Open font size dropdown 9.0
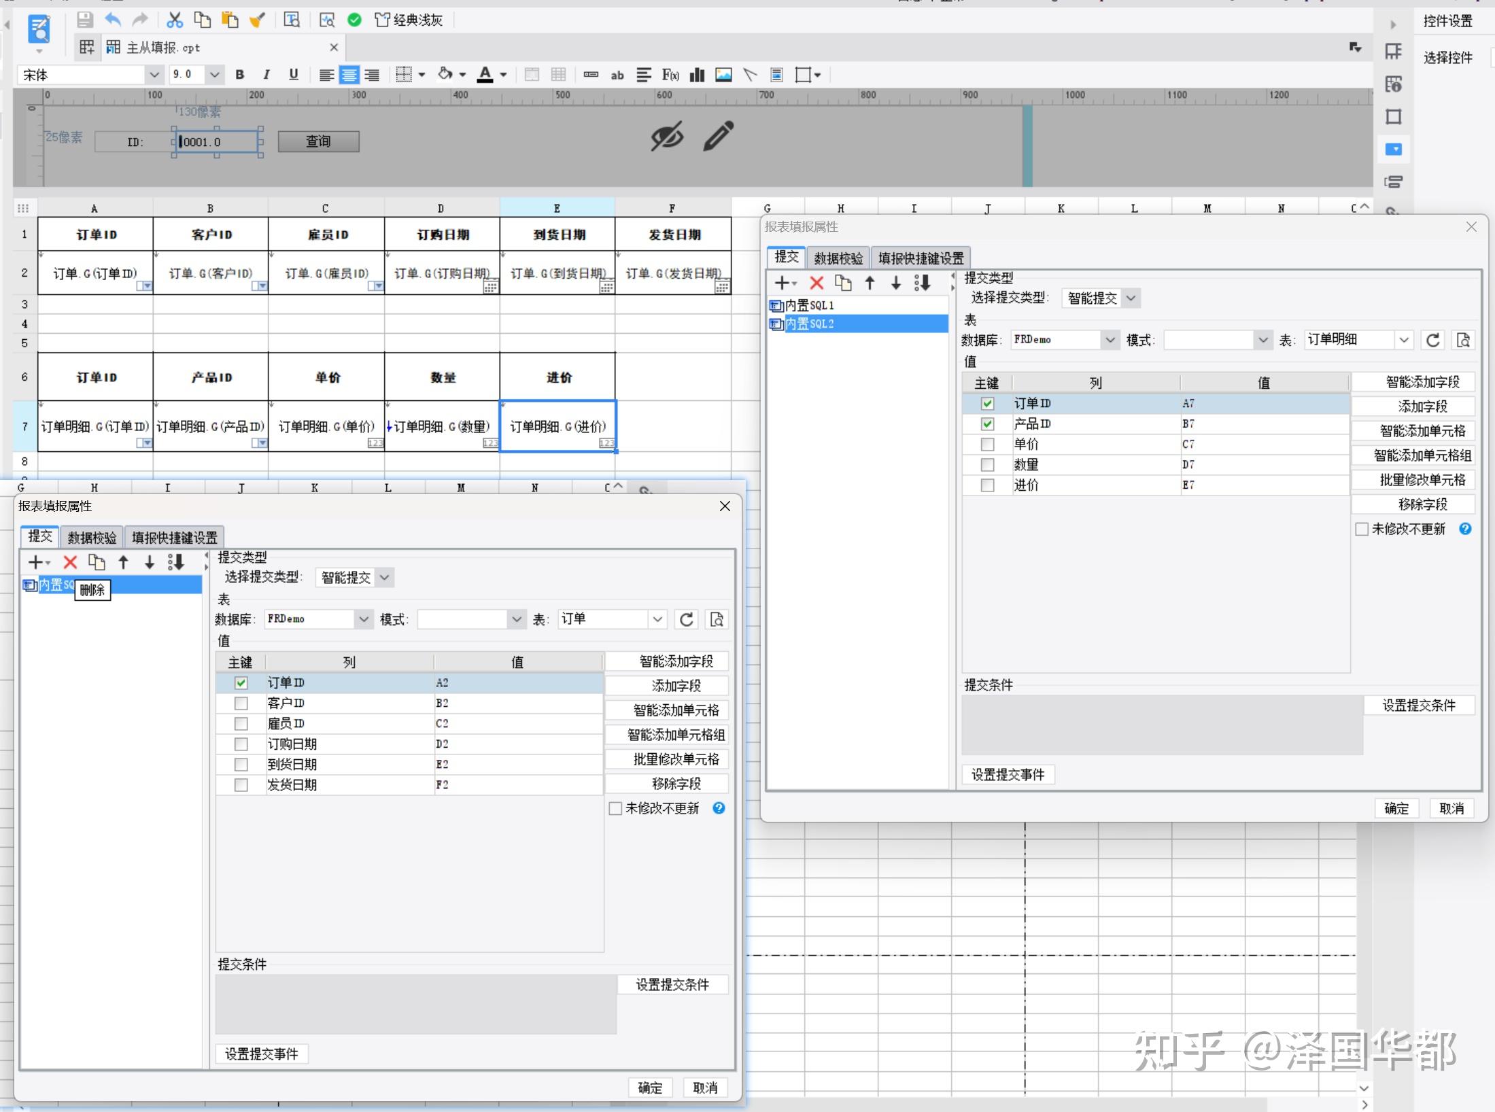Viewport: 1495px width, 1112px height. click(215, 75)
